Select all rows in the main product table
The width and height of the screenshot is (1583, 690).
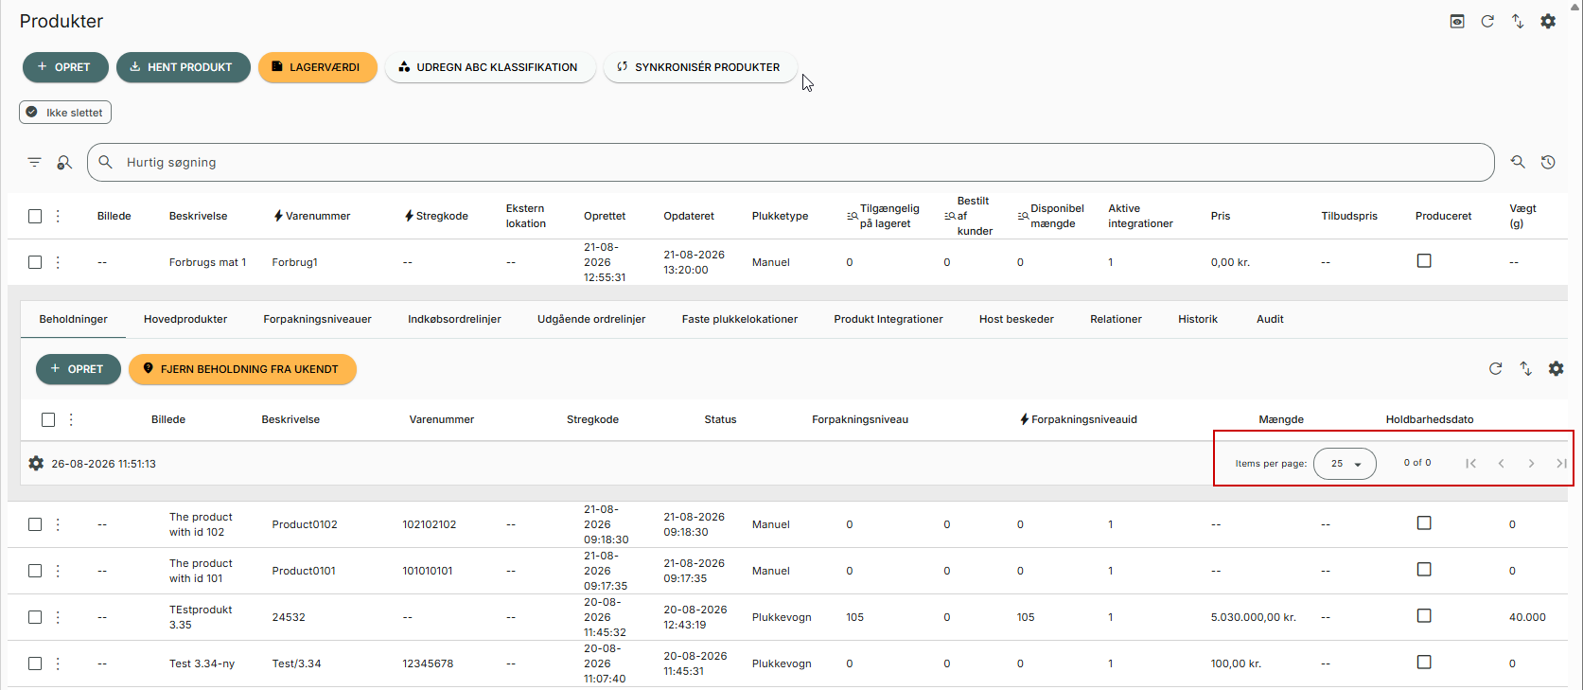(35, 216)
